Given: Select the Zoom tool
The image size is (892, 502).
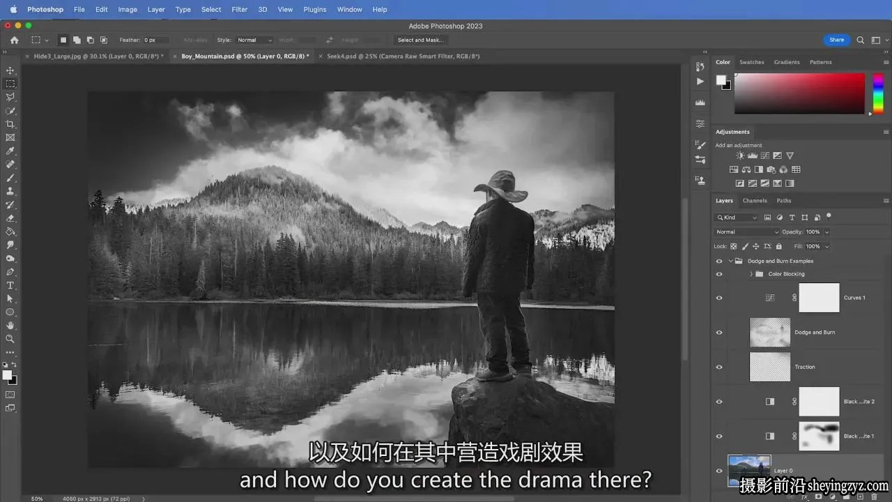Looking at the screenshot, I should pos(10,339).
